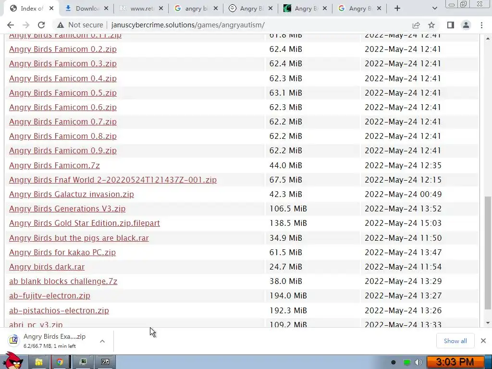492x369 pixels.
Task: Open the Chrome profile icon
Action: pos(466,25)
